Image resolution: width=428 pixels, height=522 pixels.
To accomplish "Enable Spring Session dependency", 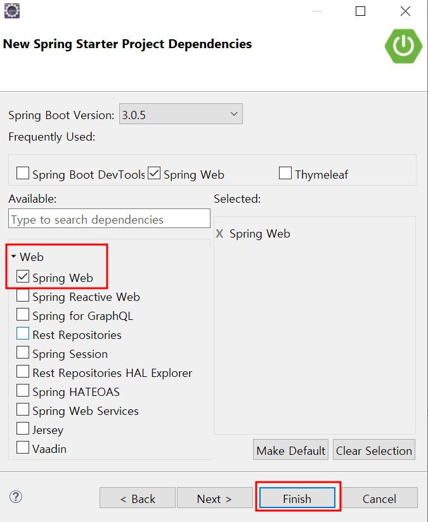I will (x=23, y=352).
